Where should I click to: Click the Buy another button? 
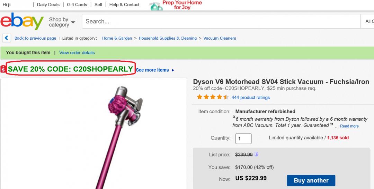[x=311, y=180]
